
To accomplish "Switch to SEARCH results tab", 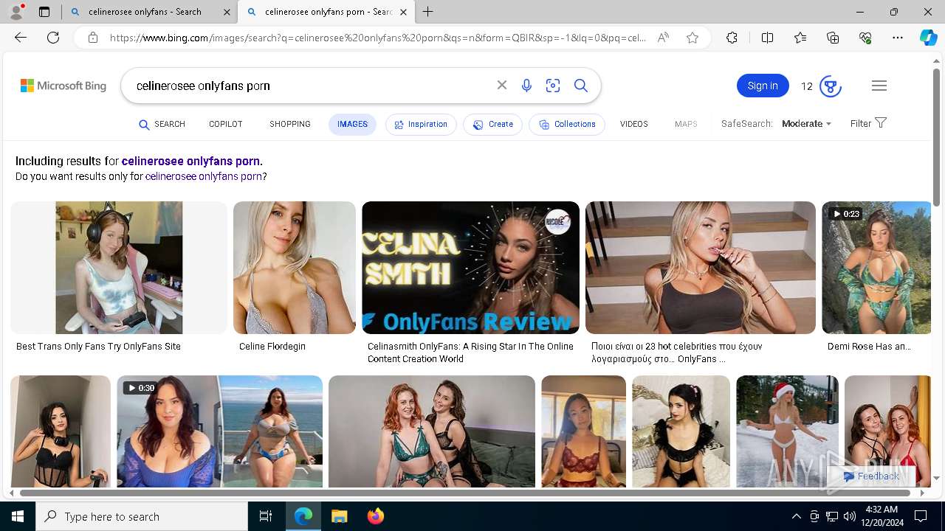I will click(162, 124).
